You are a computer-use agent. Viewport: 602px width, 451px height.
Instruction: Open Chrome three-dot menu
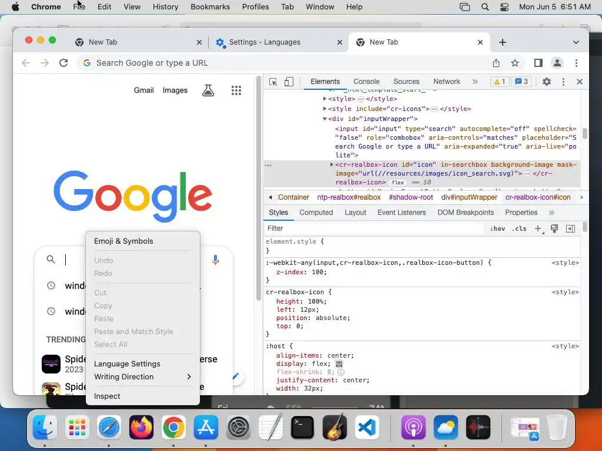coord(576,63)
